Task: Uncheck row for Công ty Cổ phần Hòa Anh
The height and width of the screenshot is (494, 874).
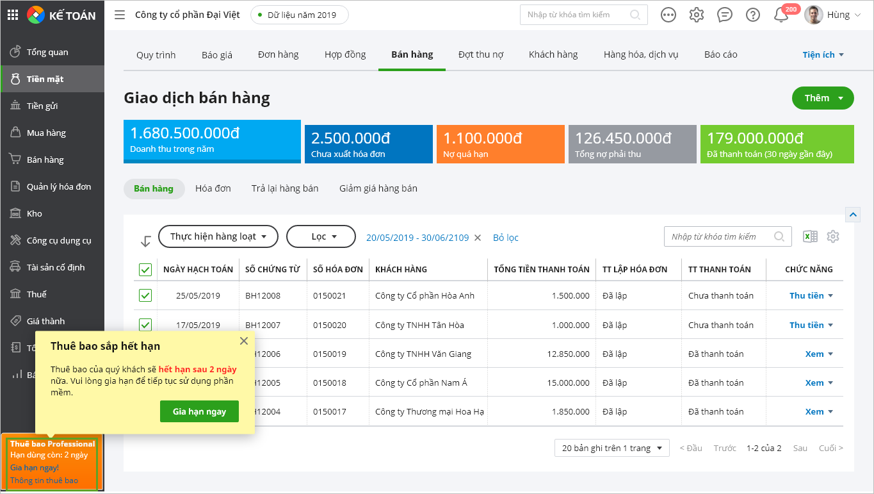Action: click(145, 295)
